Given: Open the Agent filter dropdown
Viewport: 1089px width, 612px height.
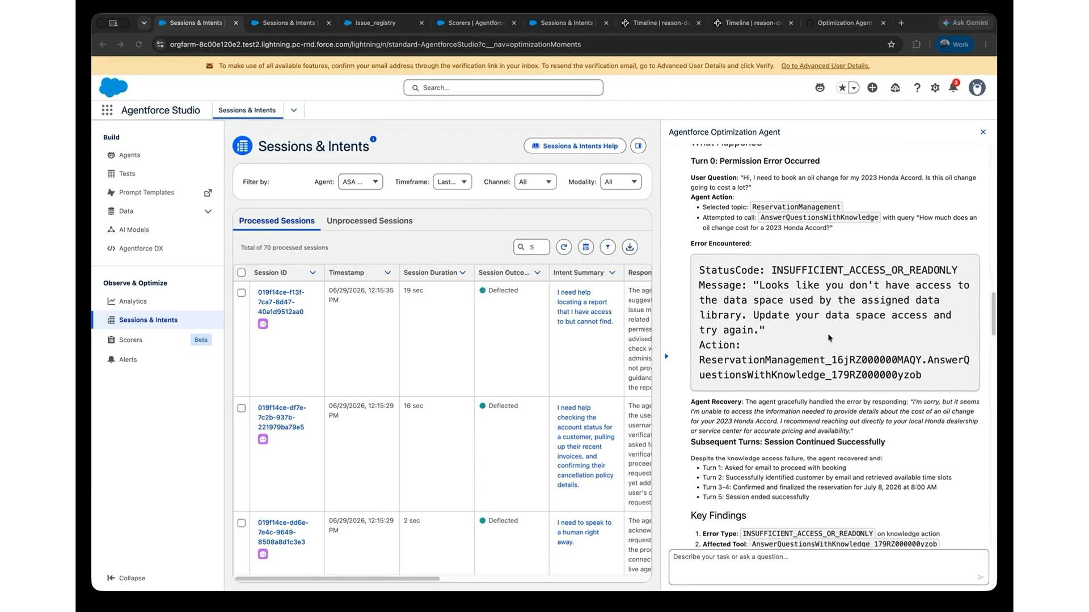Looking at the screenshot, I should pos(360,182).
